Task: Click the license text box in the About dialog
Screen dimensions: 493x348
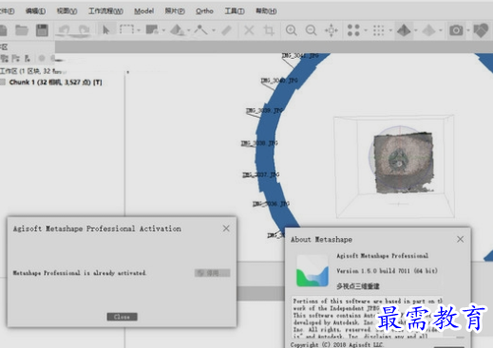Action: click(368, 318)
